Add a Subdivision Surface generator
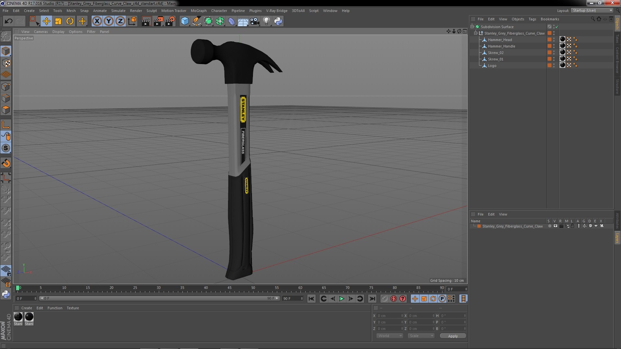 [208, 21]
